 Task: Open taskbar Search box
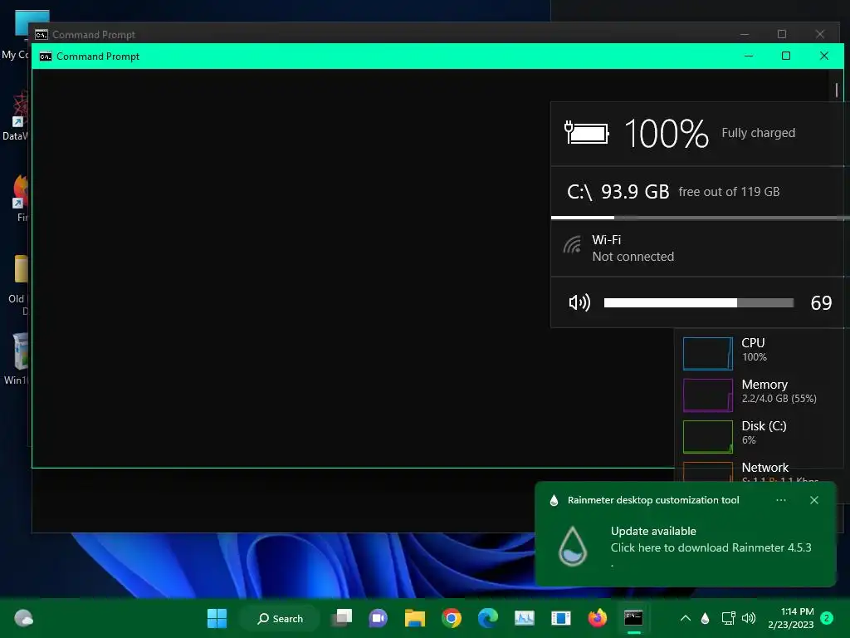tap(281, 618)
